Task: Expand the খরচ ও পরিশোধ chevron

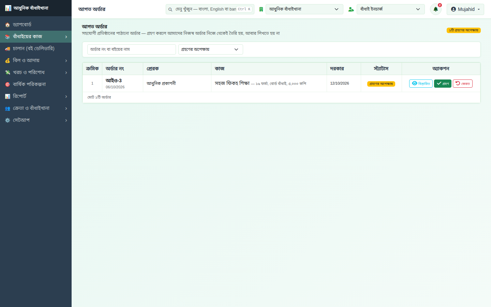Action: point(66,73)
